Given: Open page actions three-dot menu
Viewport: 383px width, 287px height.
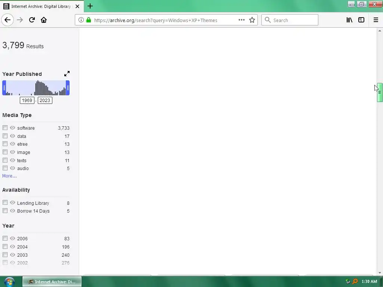Looking at the screenshot, I should tap(241, 20).
